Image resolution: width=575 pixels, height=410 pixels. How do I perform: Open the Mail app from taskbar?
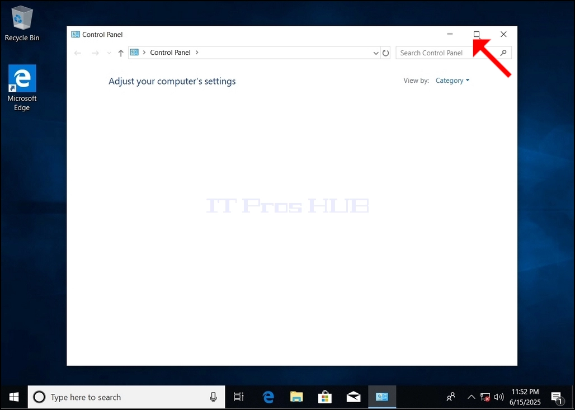(354, 397)
